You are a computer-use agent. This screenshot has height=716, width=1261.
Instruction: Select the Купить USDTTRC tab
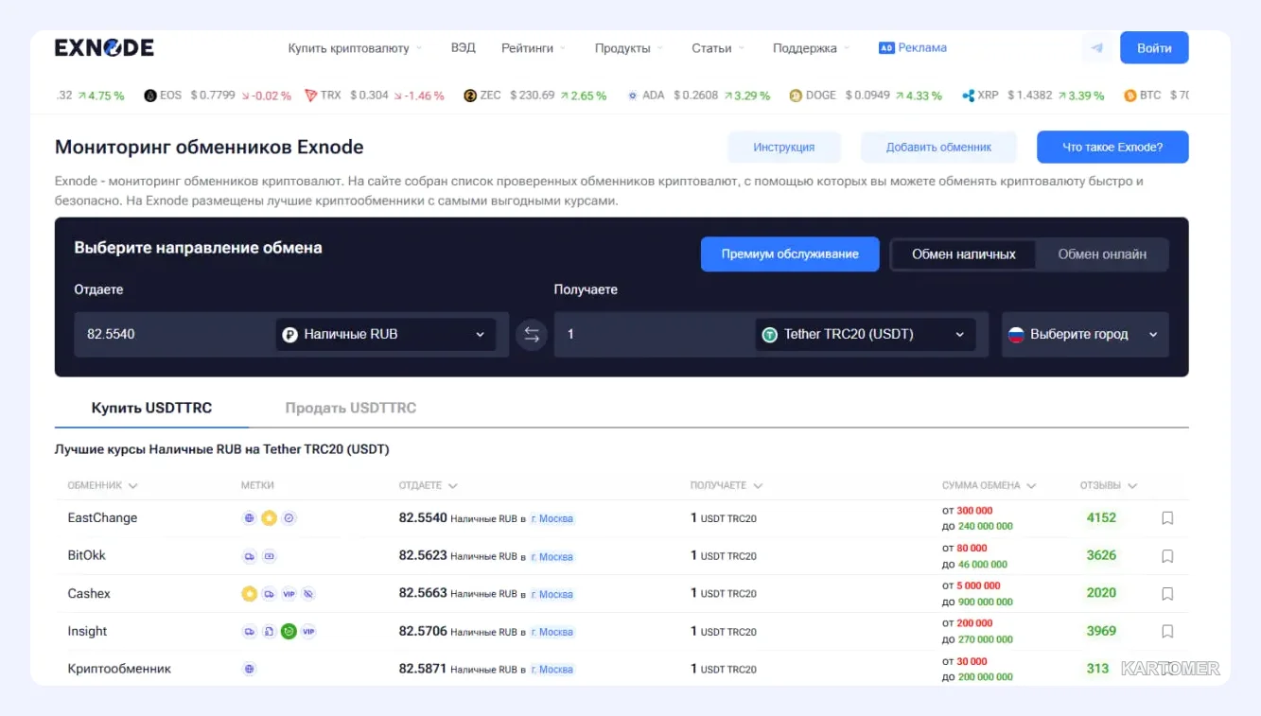coord(151,408)
